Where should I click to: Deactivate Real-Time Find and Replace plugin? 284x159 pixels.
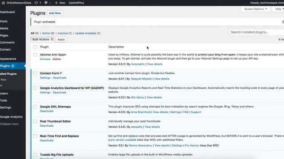pos(47,140)
